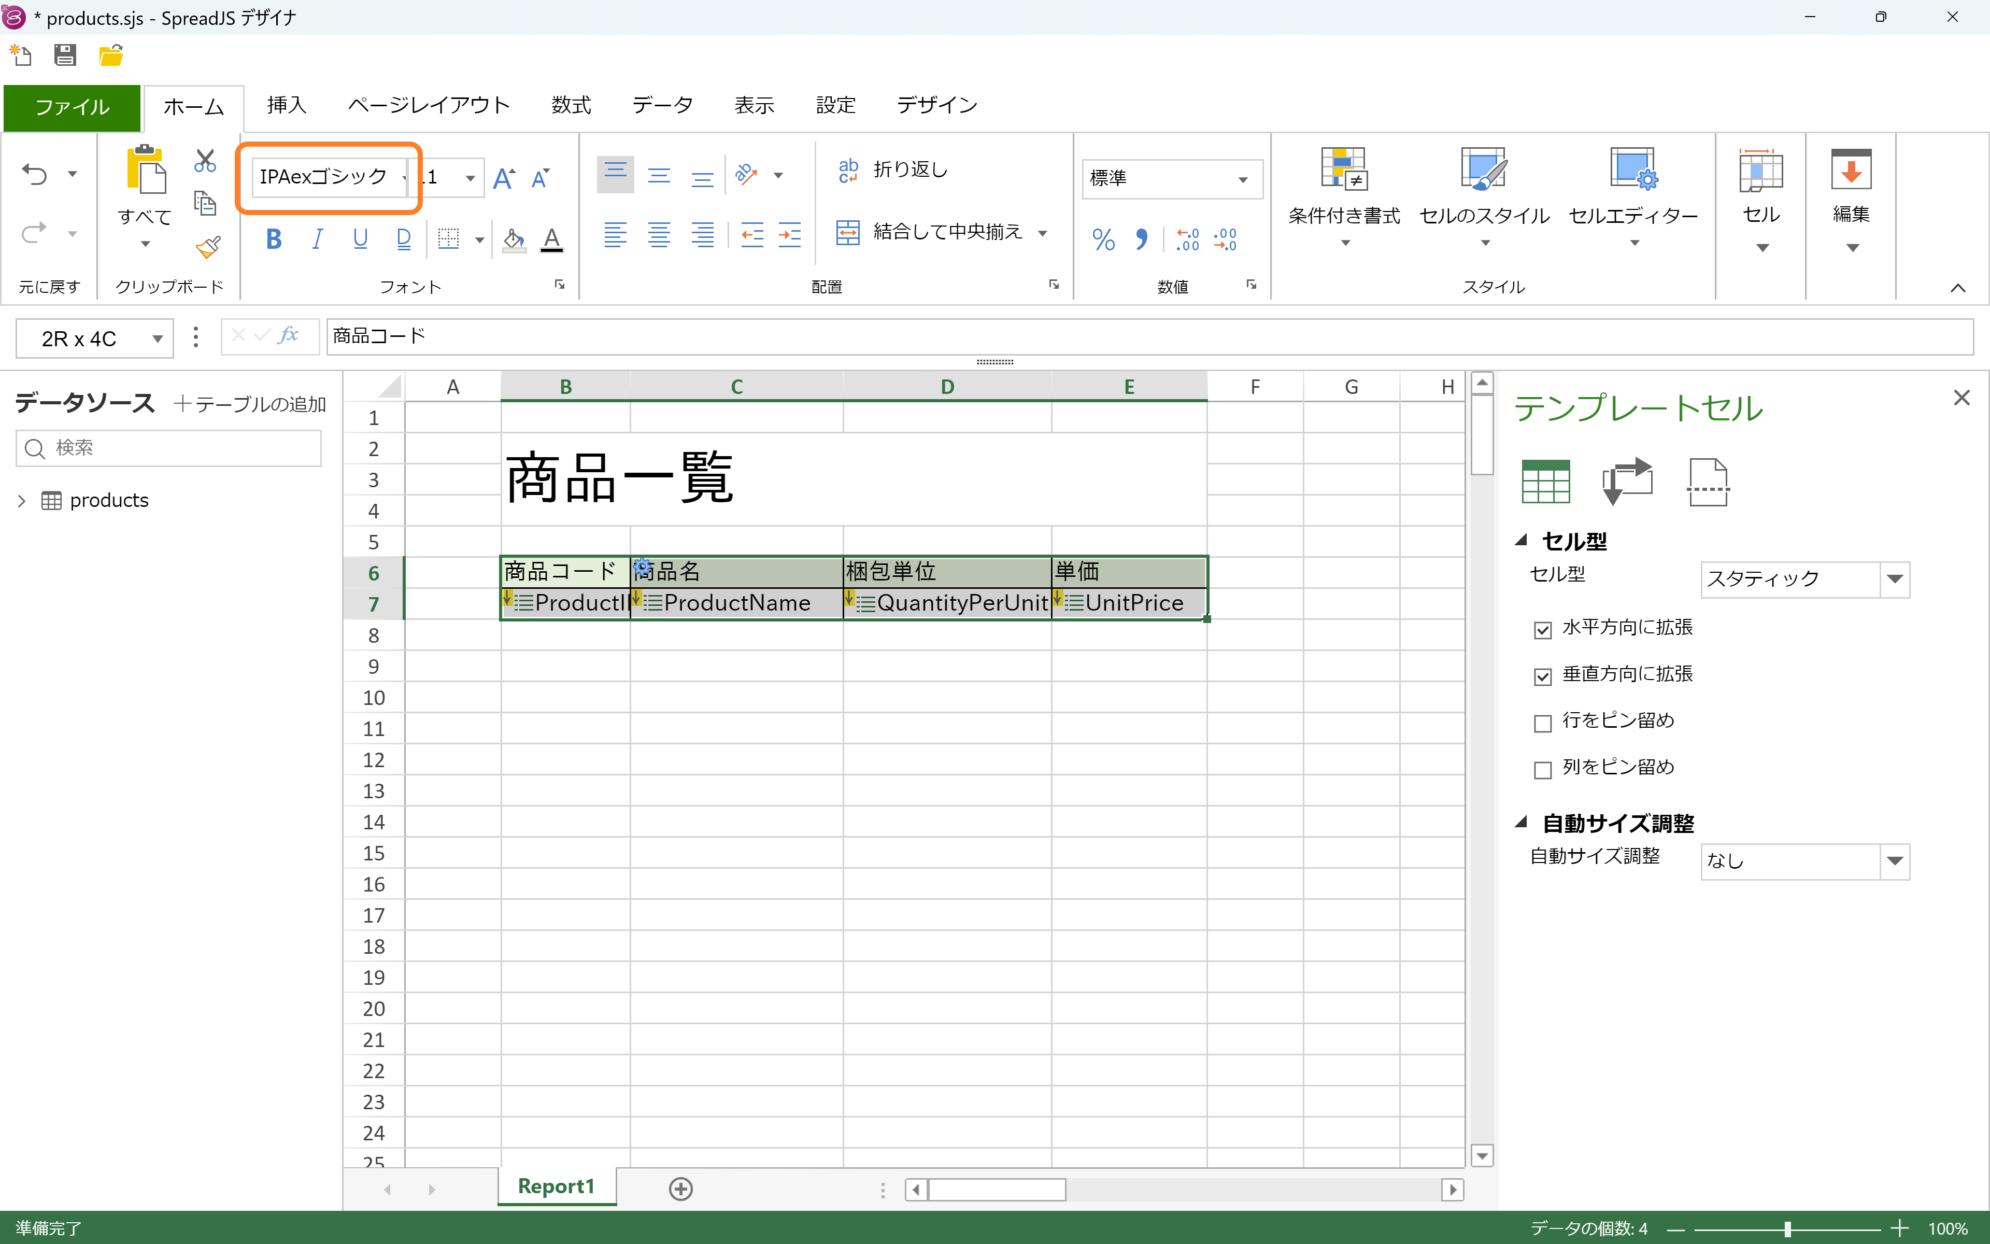Click the データソース 検索 field
The width and height of the screenshot is (1990, 1244).
point(168,448)
